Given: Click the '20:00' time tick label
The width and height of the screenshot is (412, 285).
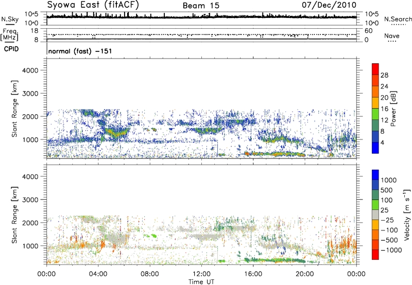Looking at the screenshot, I should tap(305, 274).
